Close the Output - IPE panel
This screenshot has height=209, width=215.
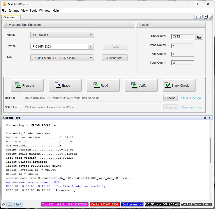(x=205, y=118)
